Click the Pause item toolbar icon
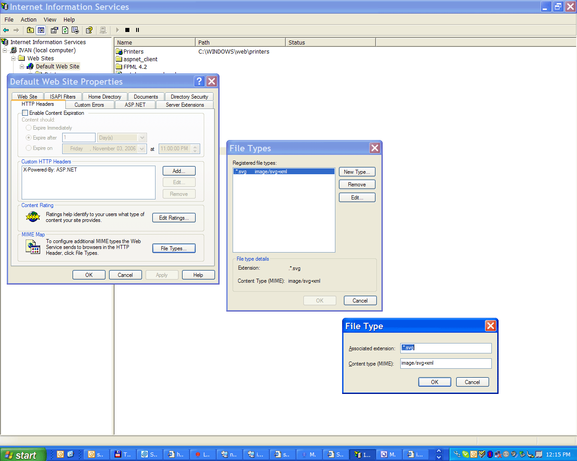 click(x=137, y=30)
